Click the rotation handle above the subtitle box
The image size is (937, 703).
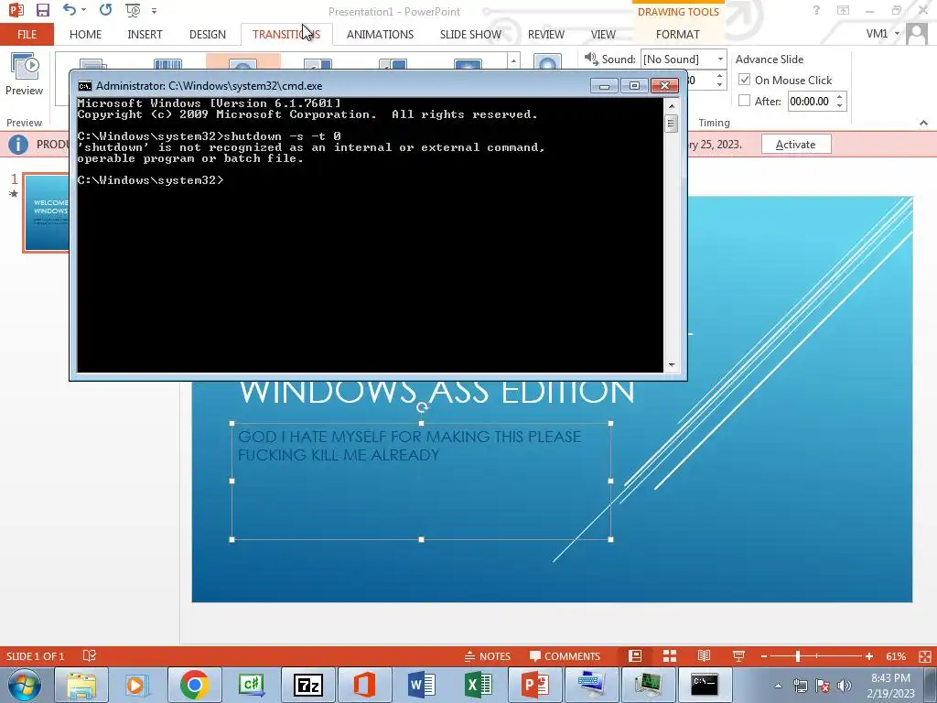coord(421,407)
